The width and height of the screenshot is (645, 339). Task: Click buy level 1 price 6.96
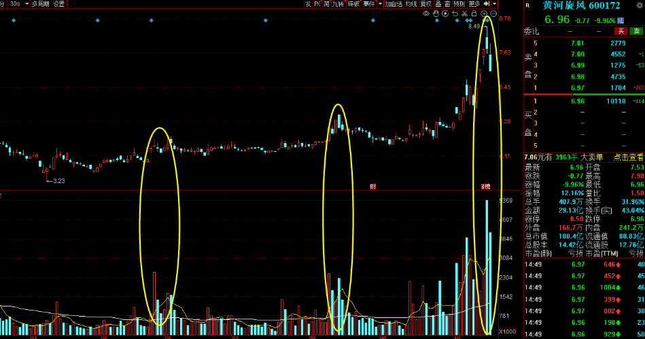pyautogui.click(x=578, y=101)
